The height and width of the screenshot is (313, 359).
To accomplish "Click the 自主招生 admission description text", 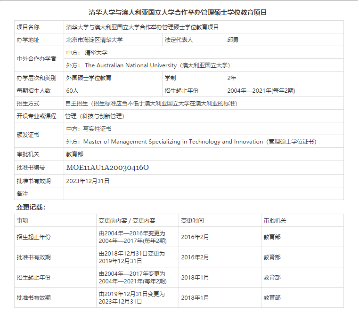I will (x=151, y=104).
